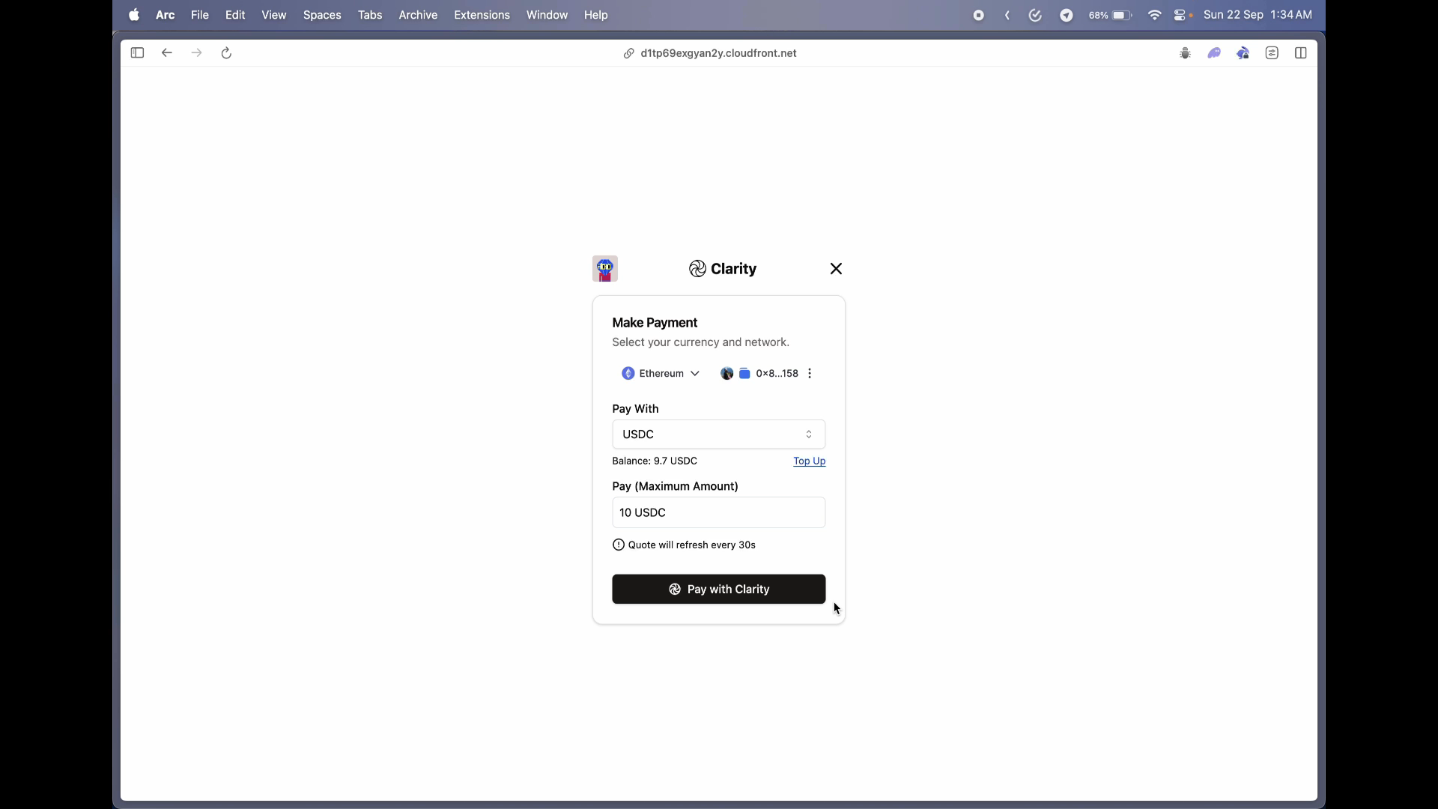Go forward with the right arrow
The width and height of the screenshot is (1438, 809).
197,53
